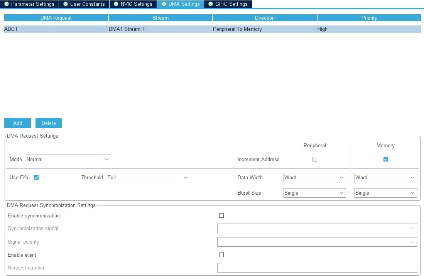
Task: Click the Stream column header
Action: (x=160, y=18)
